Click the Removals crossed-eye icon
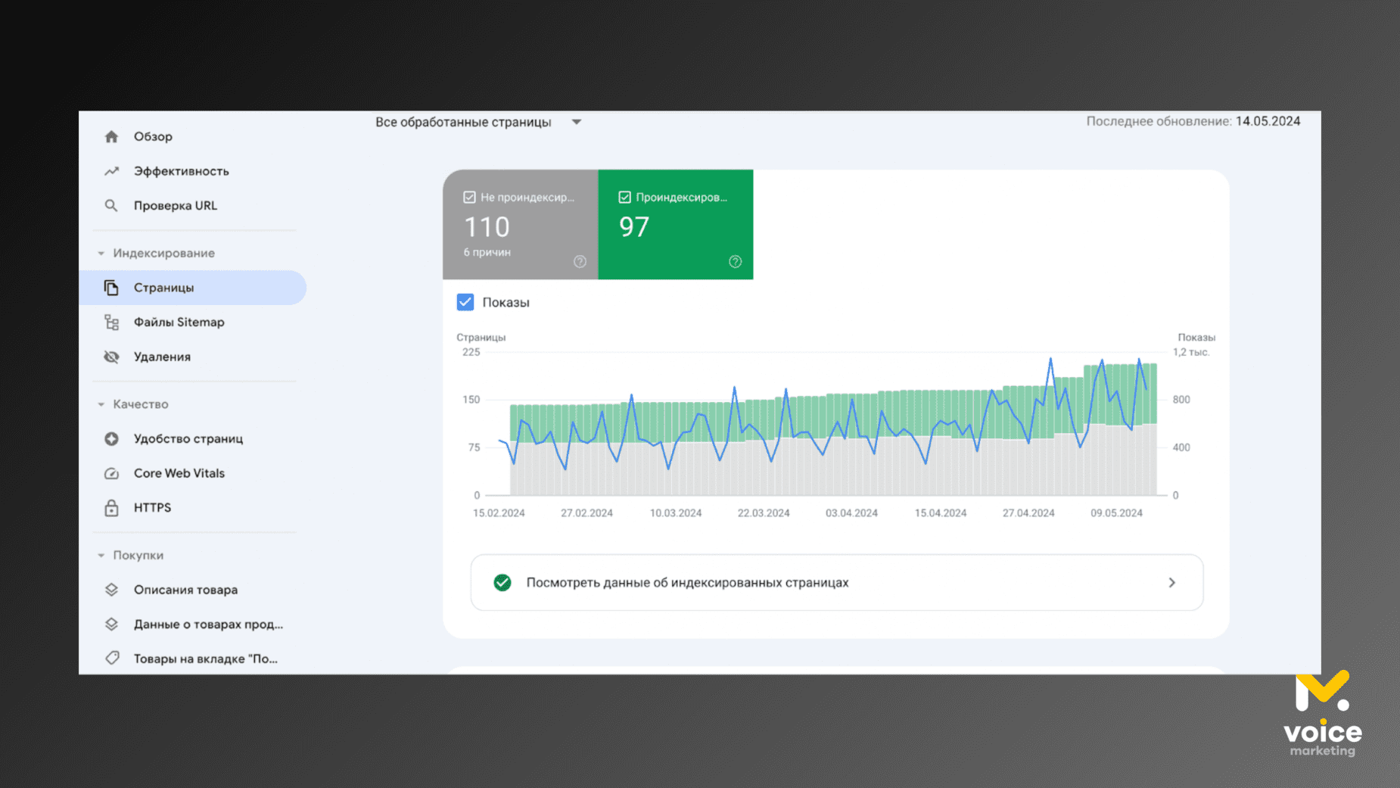 point(111,357)
